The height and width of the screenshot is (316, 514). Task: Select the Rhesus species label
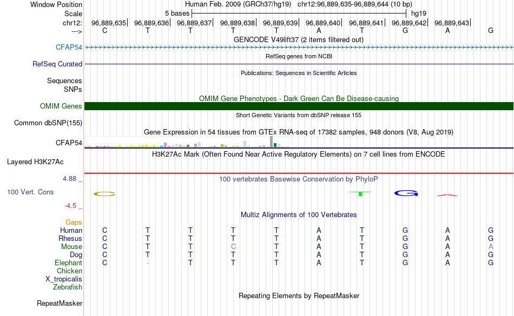pyautogui.click(x=70, y=238)
